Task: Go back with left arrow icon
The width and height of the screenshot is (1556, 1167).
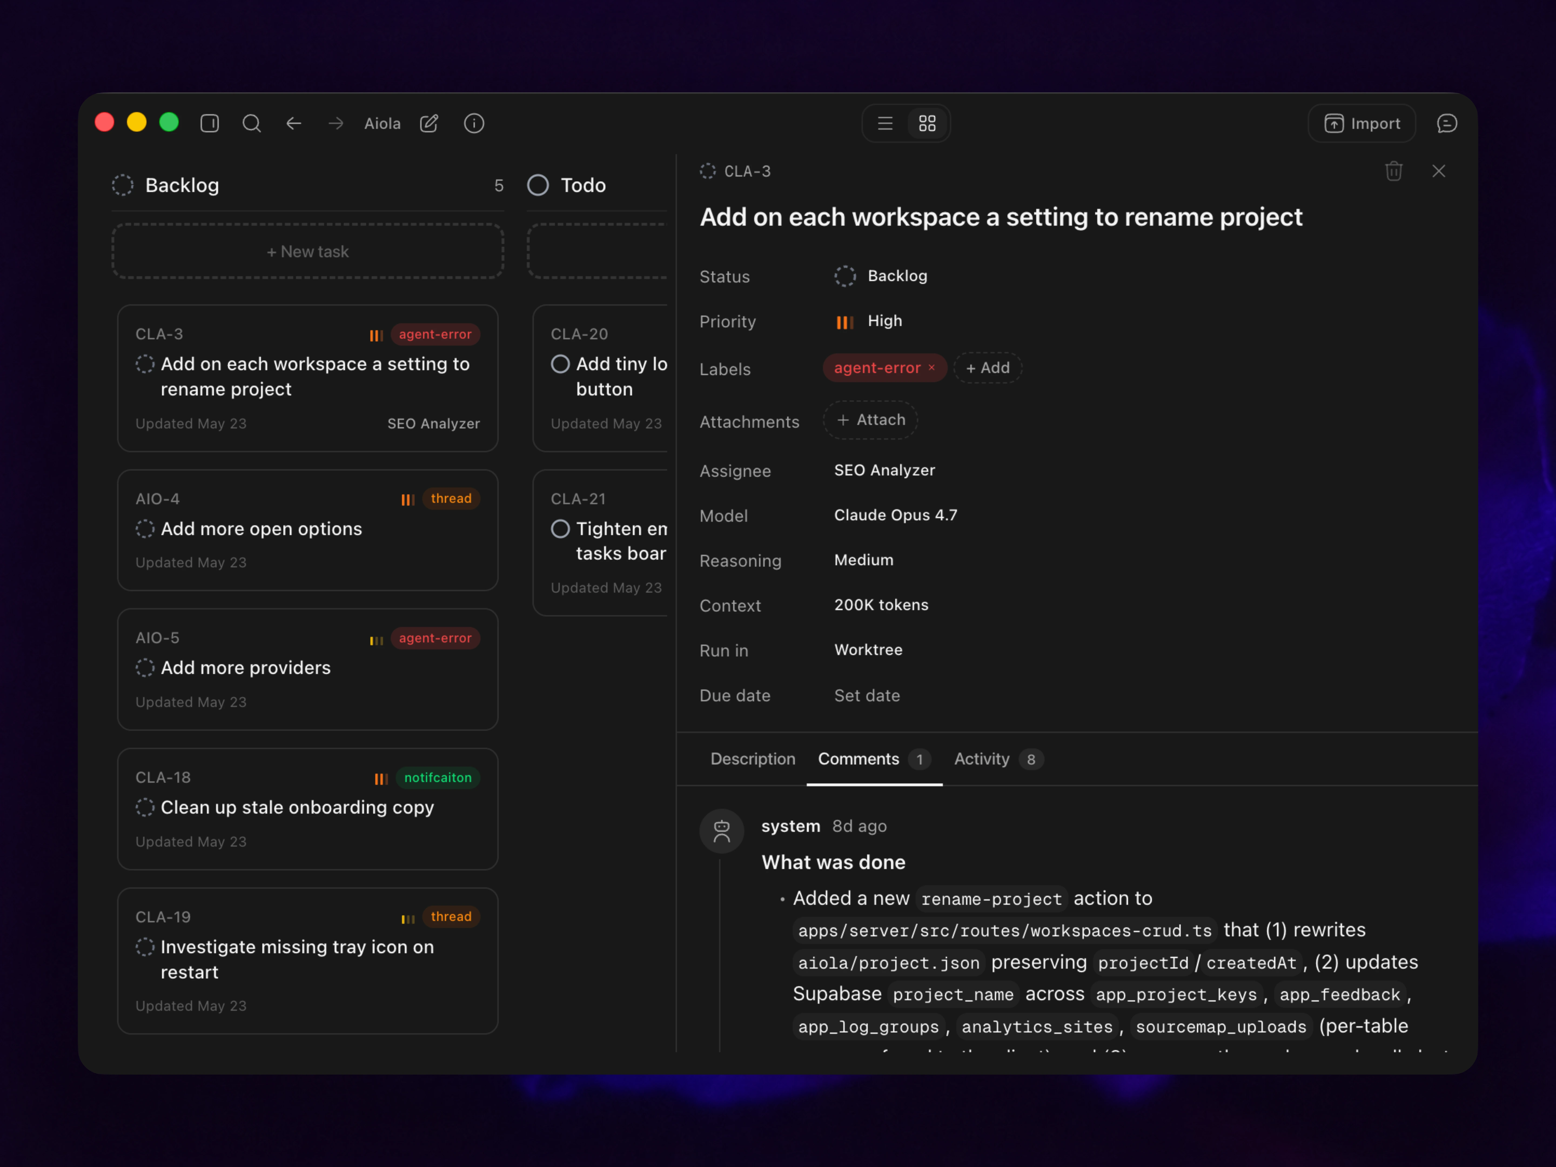Action: tap(294, 124)
